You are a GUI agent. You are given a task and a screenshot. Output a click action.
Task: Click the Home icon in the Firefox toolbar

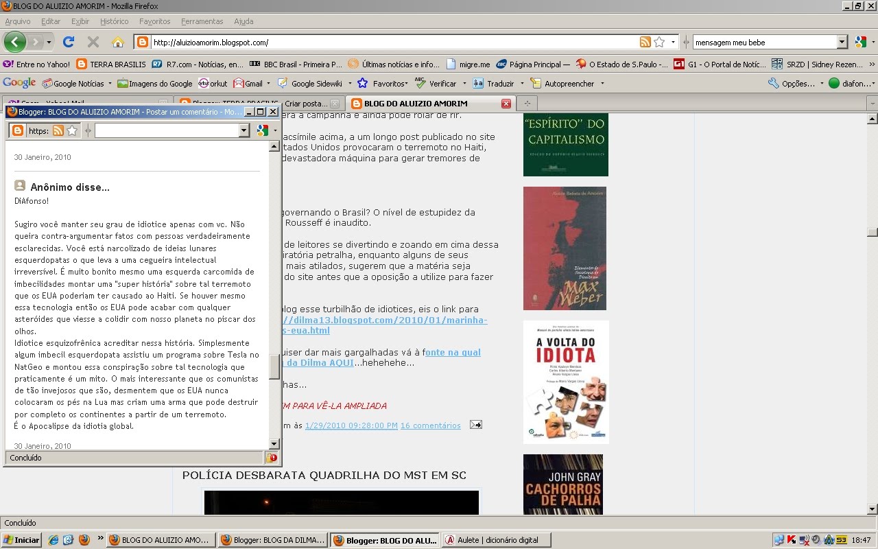click(119, 40)
